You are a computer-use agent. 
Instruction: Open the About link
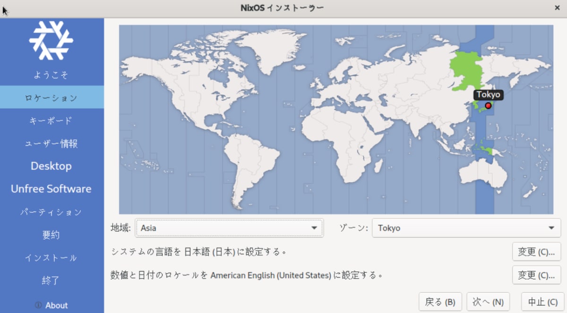(x=56, y=305)
